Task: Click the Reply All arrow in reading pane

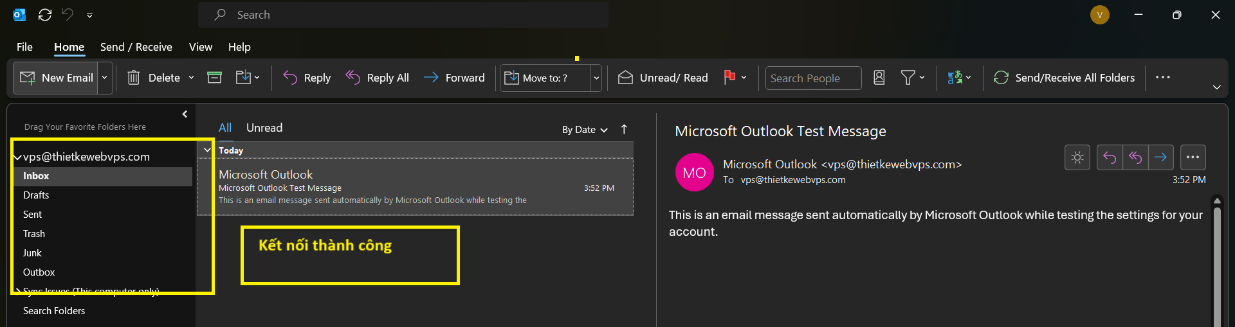Action: [1135, 157]
